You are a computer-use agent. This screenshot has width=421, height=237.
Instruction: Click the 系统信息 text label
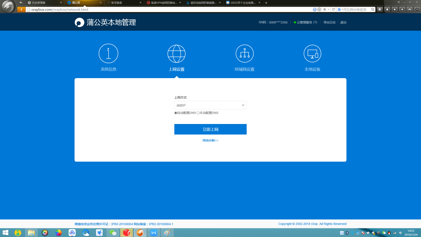point(108,69)
